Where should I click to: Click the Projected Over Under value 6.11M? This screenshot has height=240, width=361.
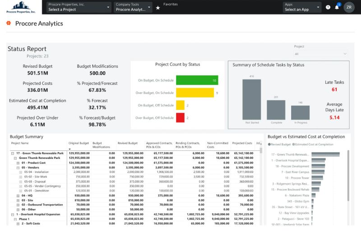[37, 124]
